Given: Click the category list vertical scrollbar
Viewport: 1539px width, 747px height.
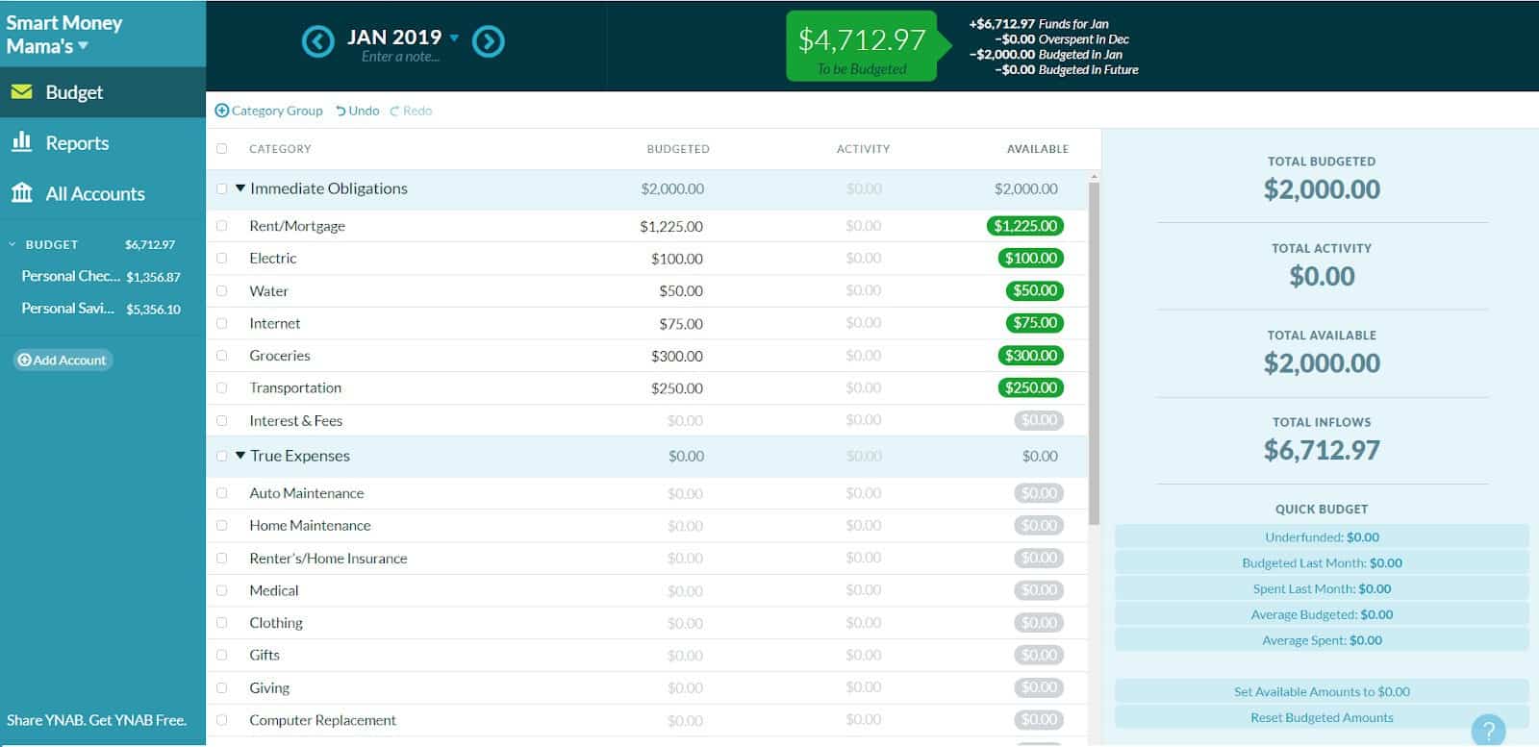Looking at the screenshot, I should (1094, 352).
